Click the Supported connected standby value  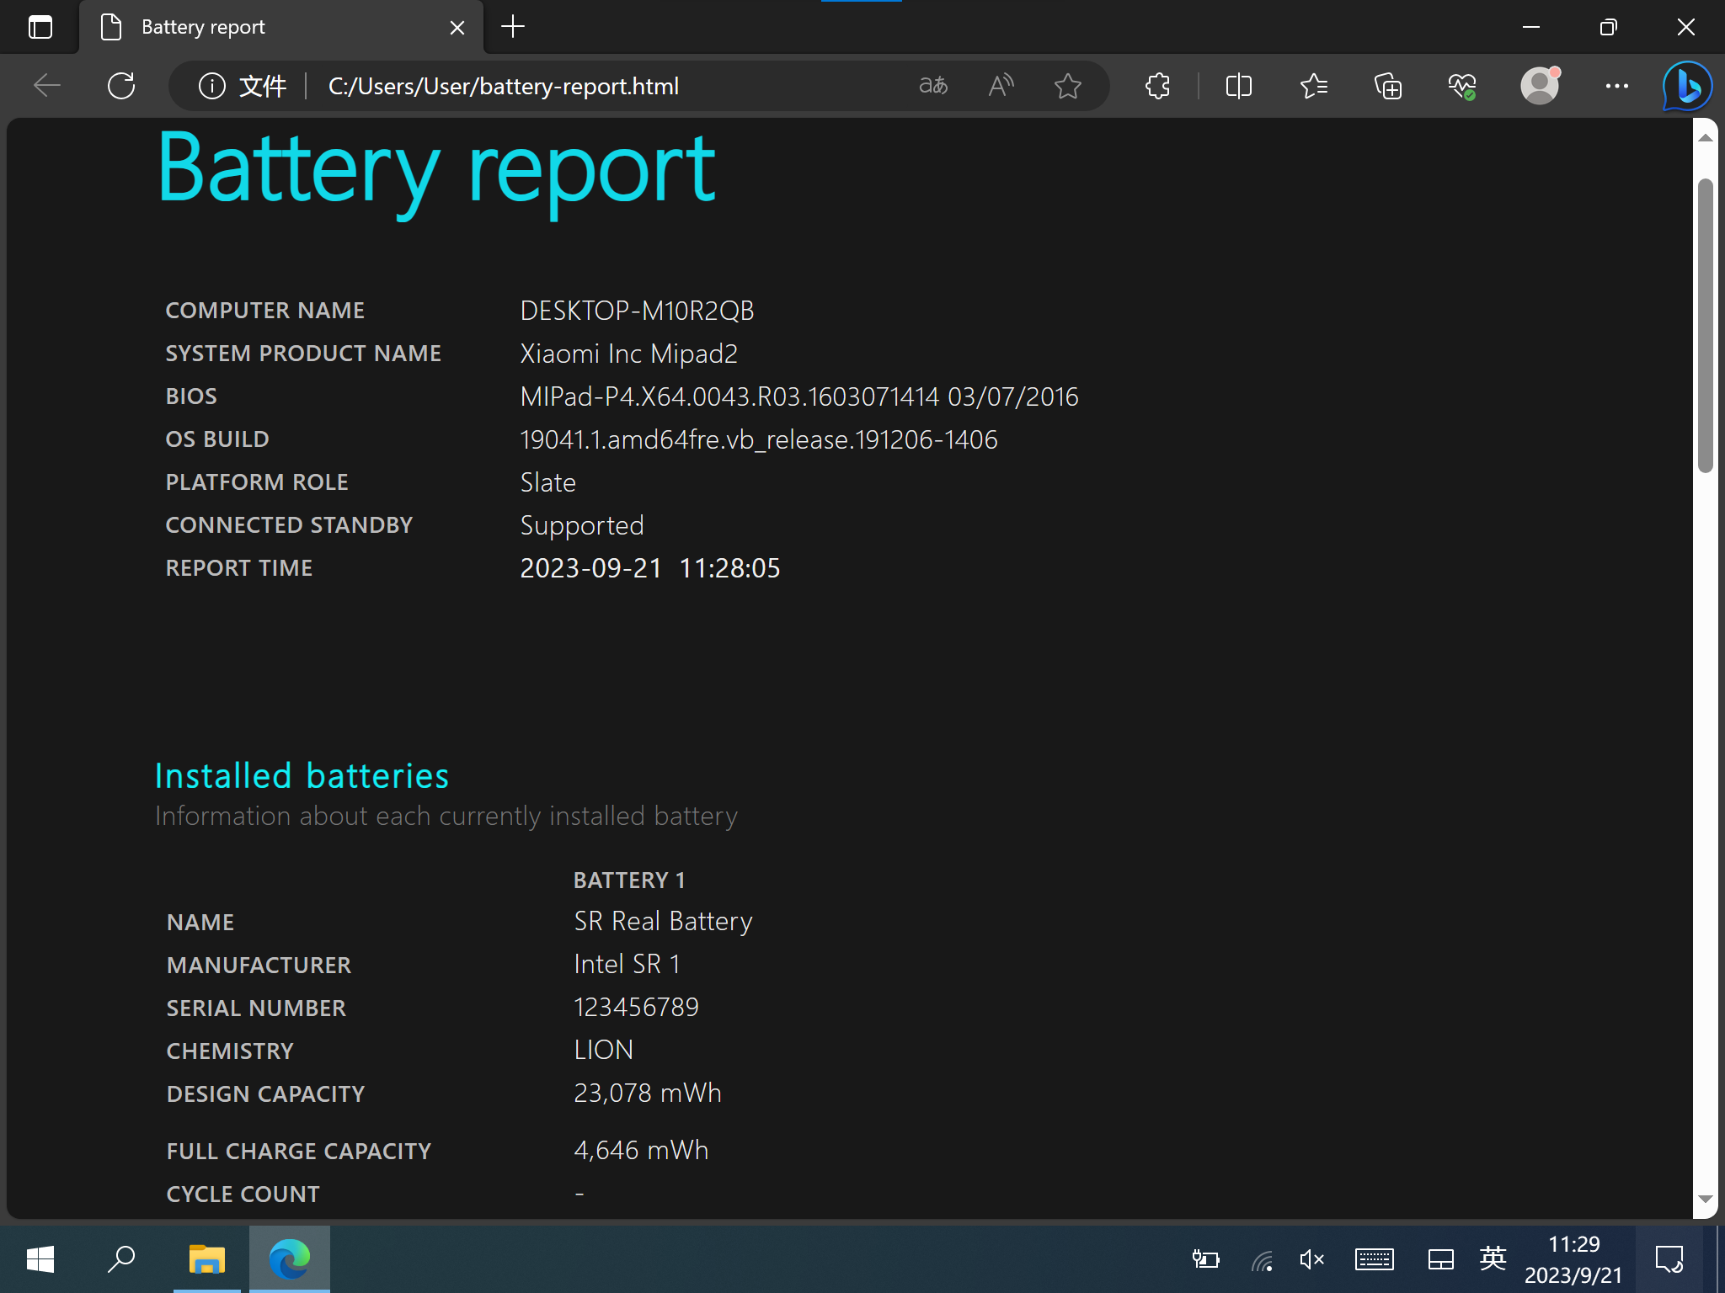click(581, 525)
